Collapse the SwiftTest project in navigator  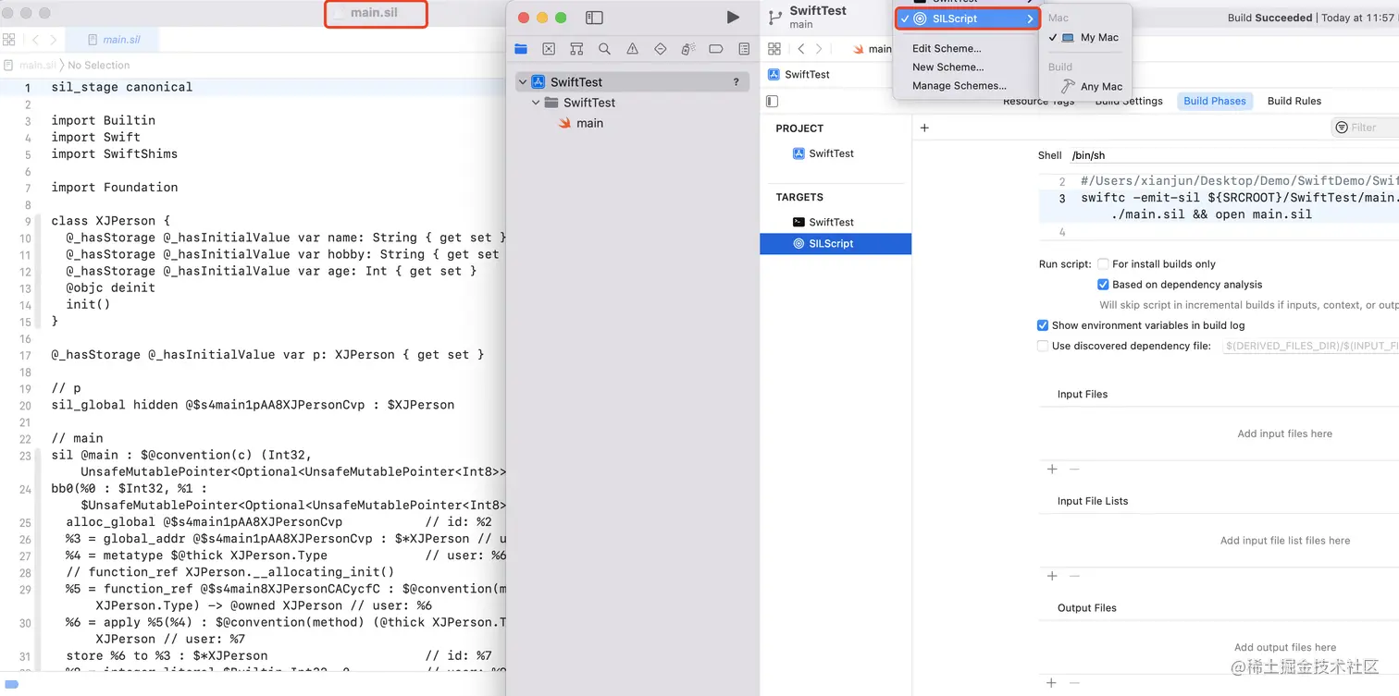523,82
